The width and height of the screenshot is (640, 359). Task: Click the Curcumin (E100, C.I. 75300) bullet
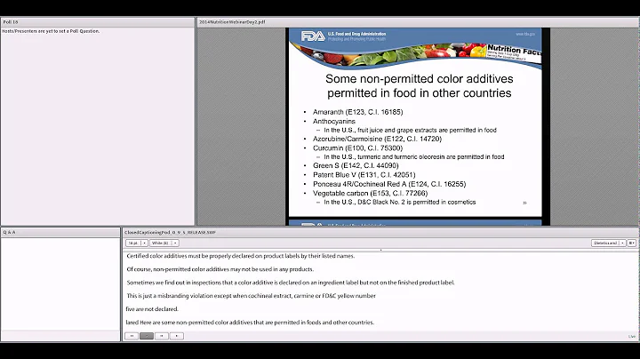357,148
